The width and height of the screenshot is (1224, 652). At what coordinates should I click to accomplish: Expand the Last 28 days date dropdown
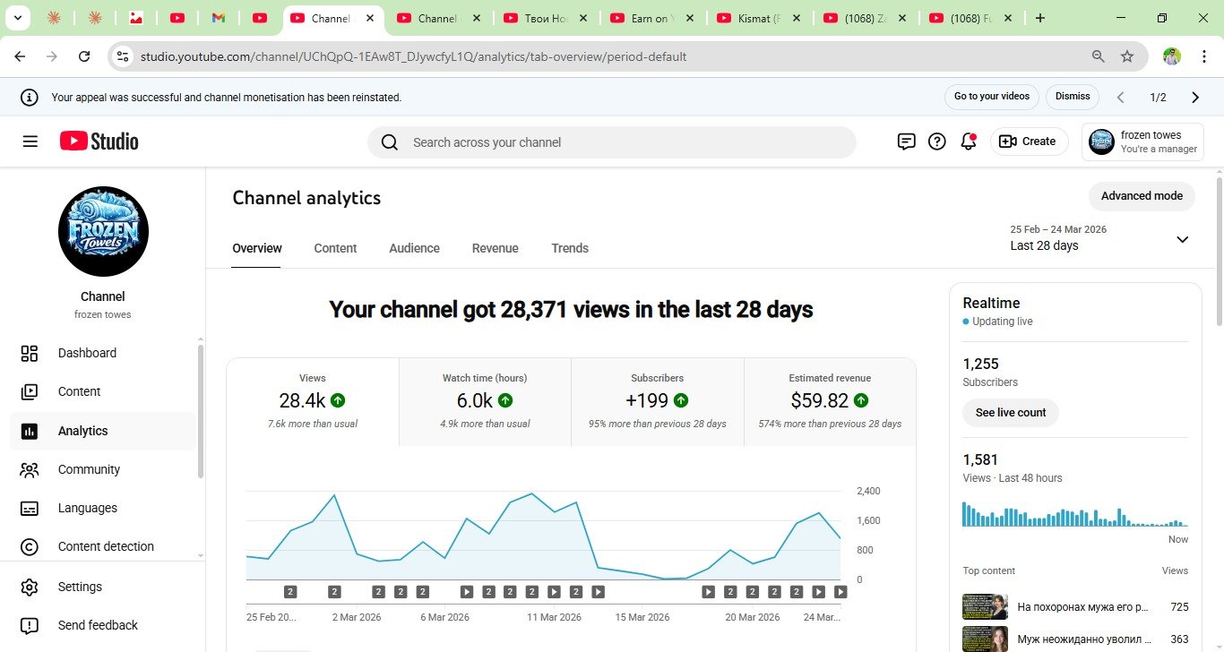point(1182,239)
